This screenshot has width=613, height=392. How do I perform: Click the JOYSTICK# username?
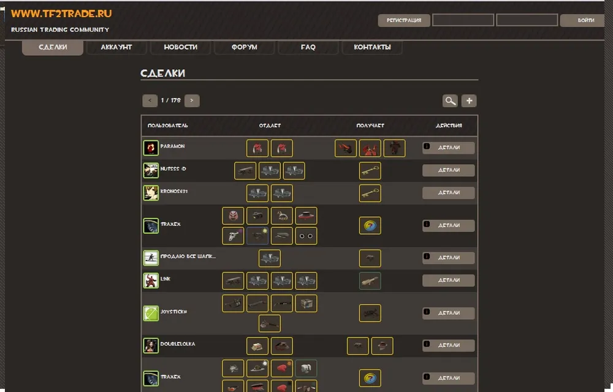(173, 312)
